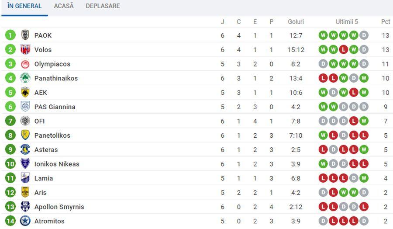Click the Panetolikos yellow shield logo
393x229 pixels.
(25, 135)
